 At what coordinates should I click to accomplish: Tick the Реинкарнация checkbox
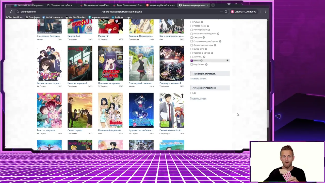tap(191, 30)
